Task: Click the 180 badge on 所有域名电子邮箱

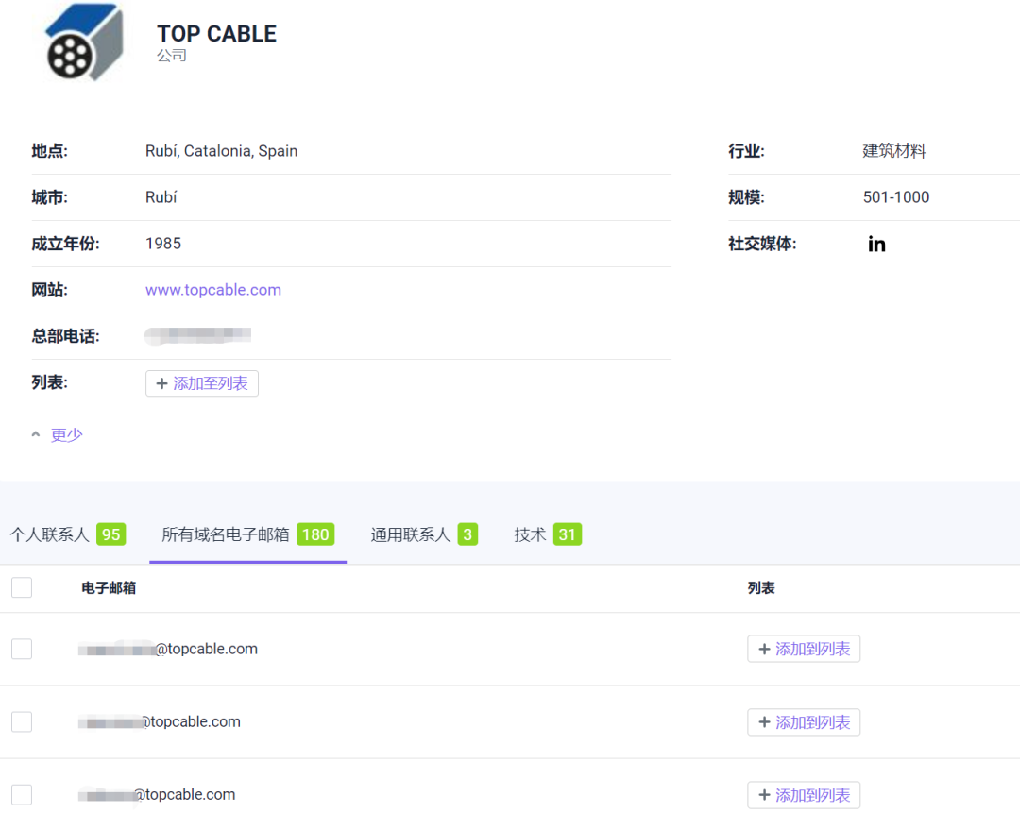Action: [x=315, y=534]
